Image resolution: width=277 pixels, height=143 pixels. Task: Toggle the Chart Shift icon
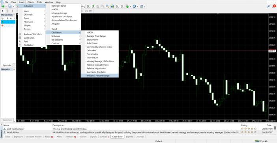point(122,6)
